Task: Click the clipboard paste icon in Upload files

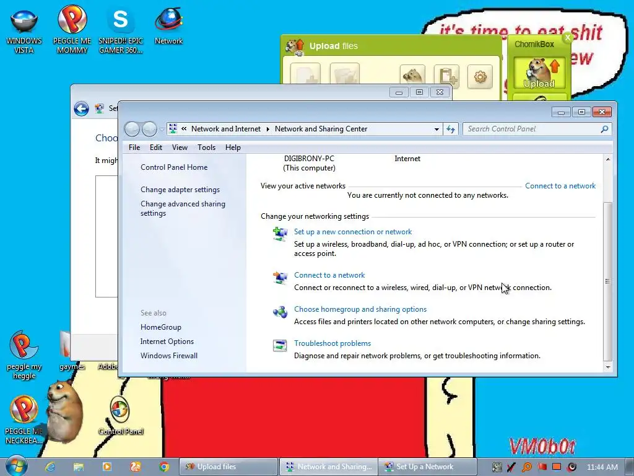Action: tap(447, 76)
